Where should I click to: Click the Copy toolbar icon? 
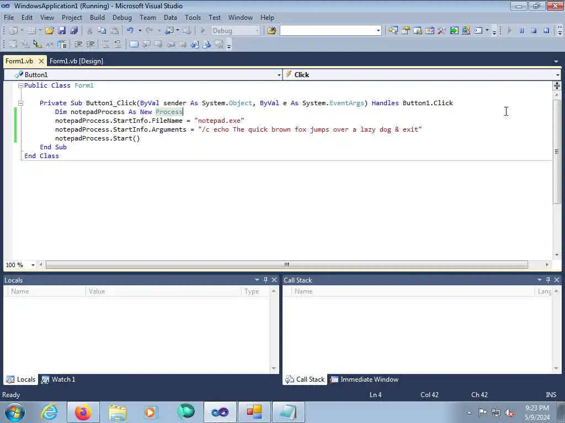102,31
